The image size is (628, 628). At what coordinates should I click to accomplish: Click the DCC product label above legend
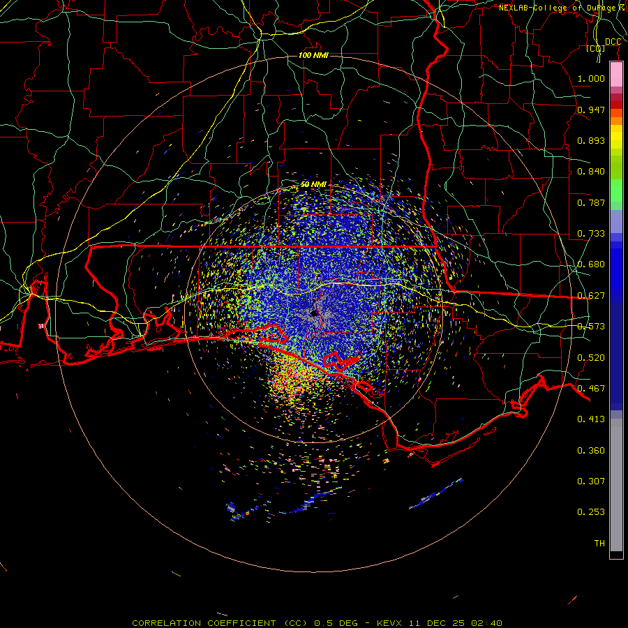pyautogui.click(x=613, y=42)
